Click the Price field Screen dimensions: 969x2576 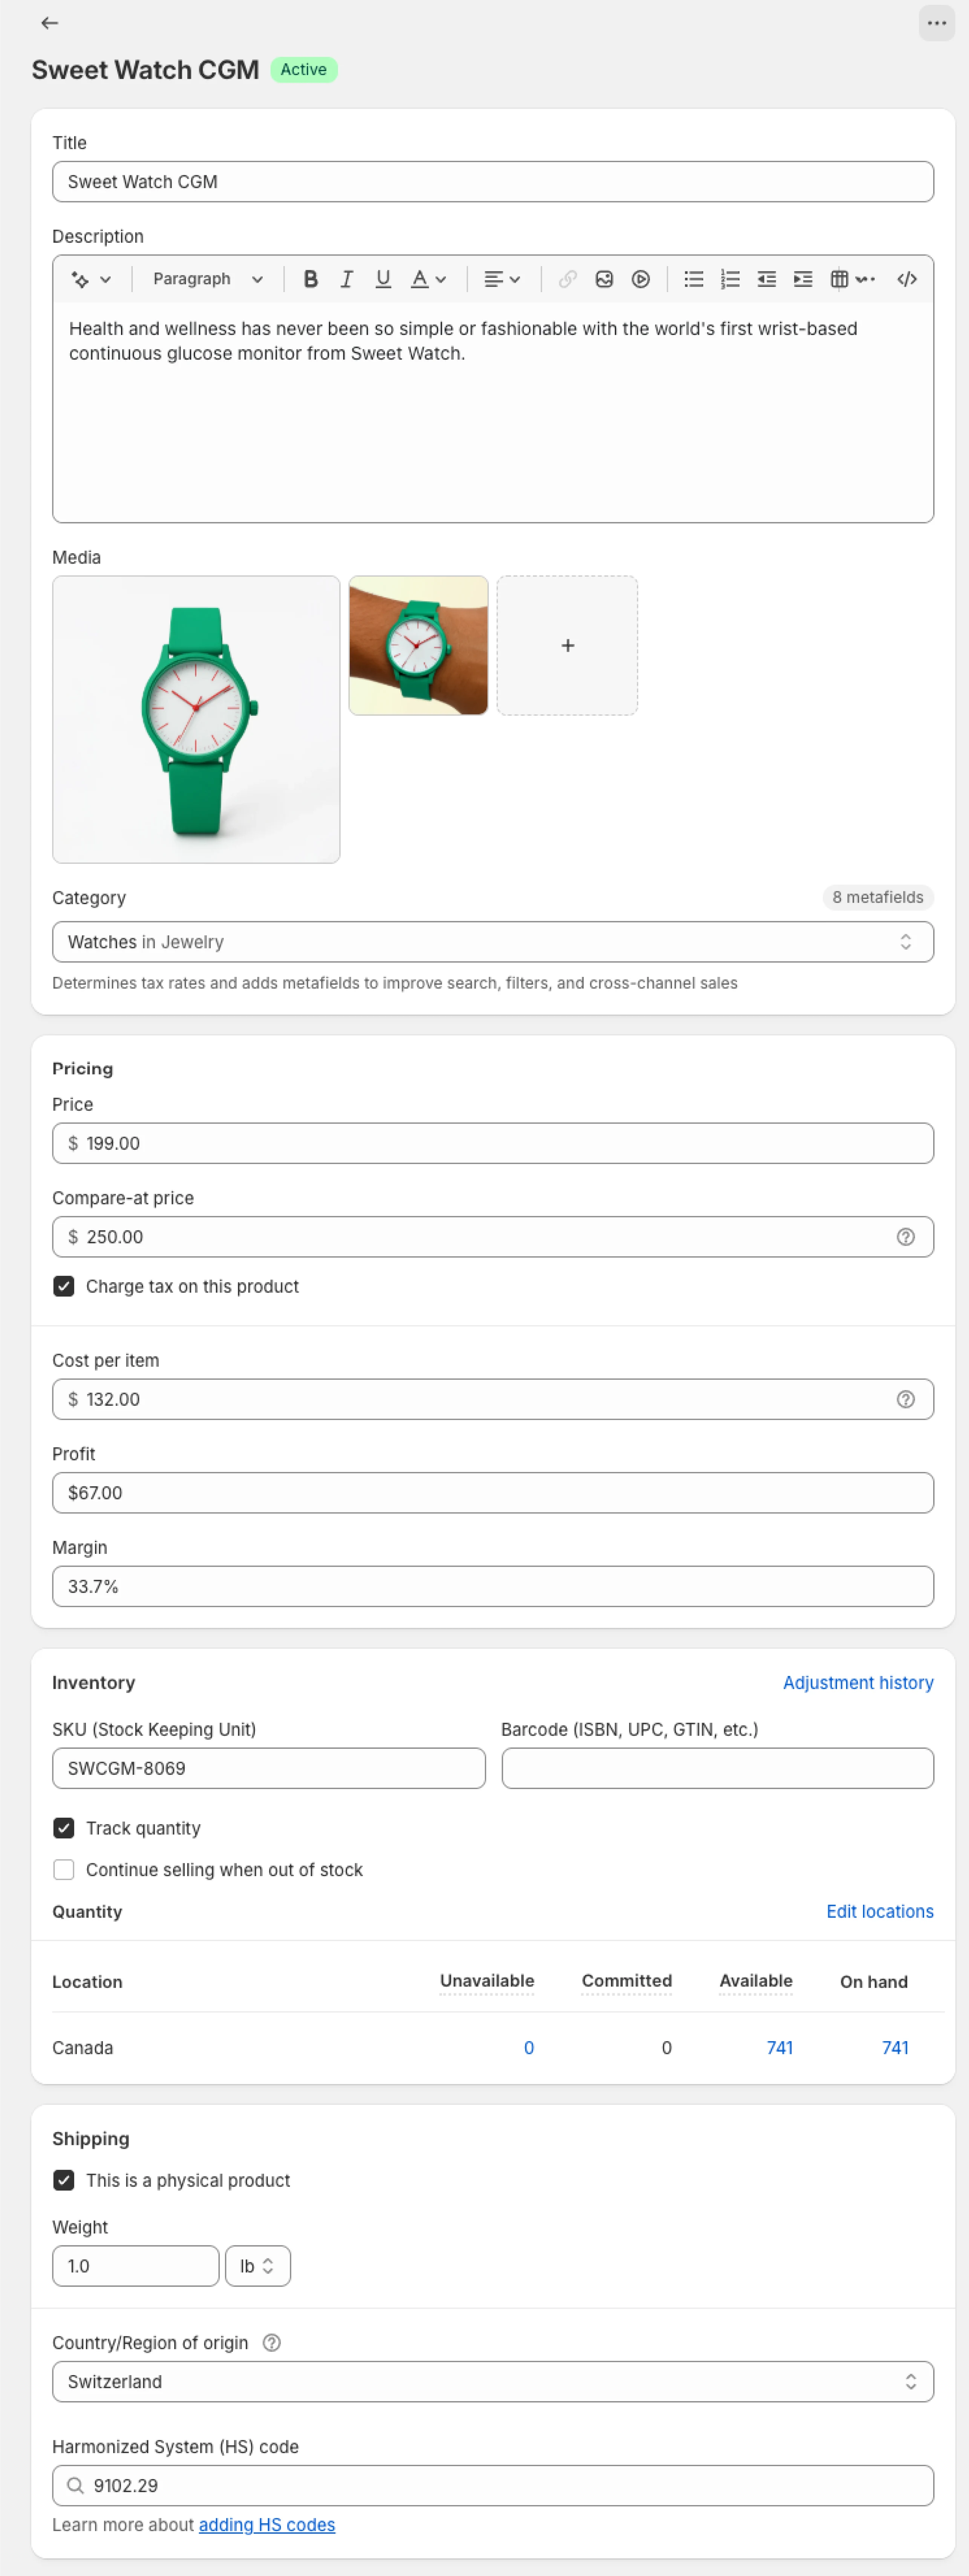pos(493,1143)
